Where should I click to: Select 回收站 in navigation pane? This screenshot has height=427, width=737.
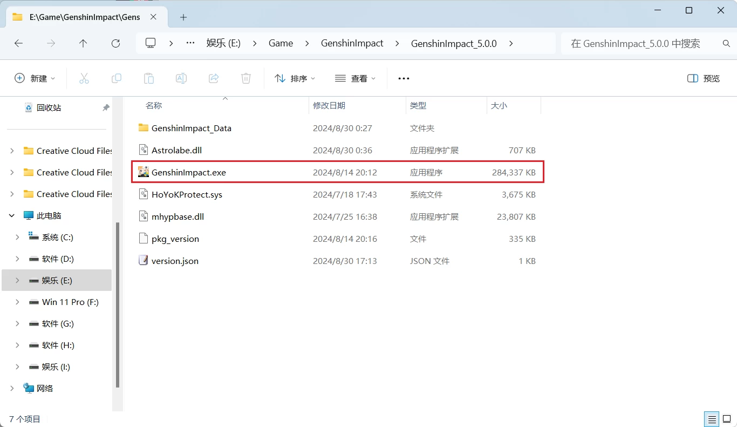(49, 108)
